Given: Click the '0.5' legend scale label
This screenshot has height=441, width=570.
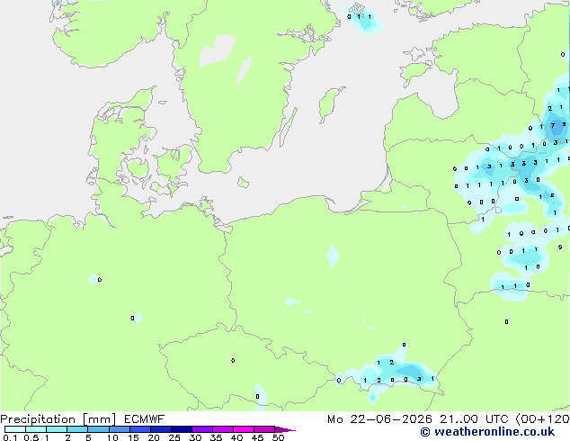Looking at the screenshot, I should pos(31,437).
